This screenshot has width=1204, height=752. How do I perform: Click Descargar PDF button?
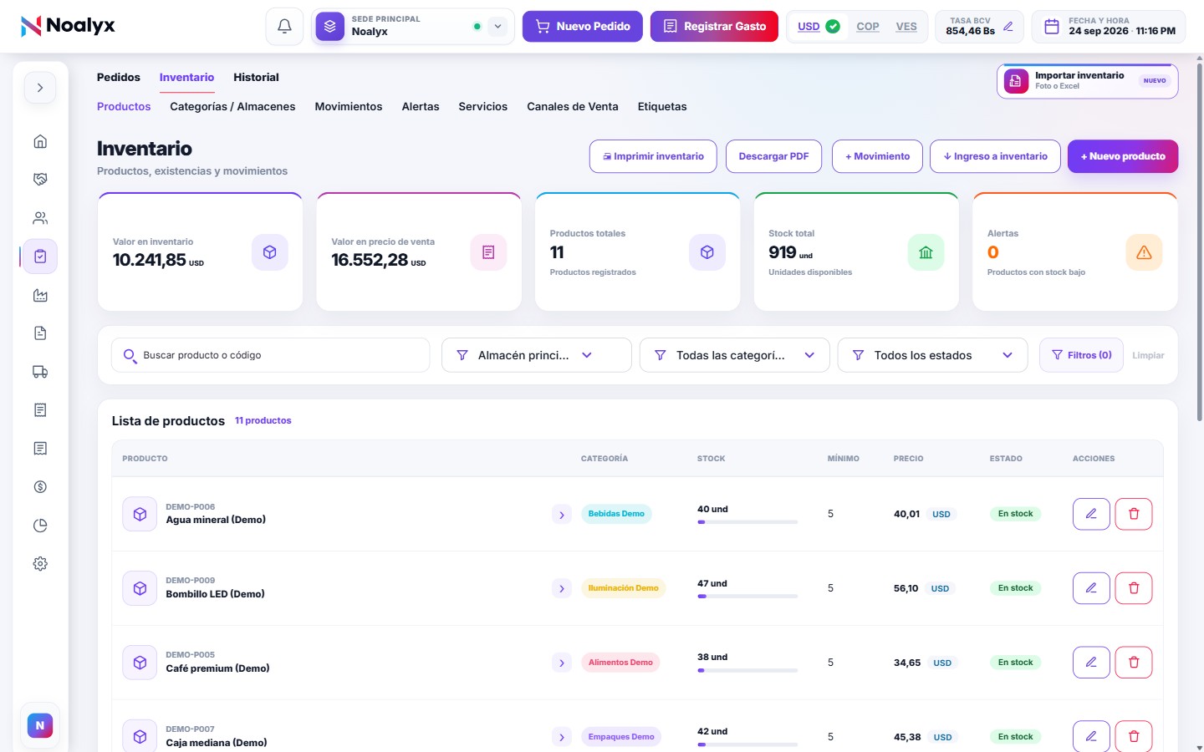click(x=773, y=156)
